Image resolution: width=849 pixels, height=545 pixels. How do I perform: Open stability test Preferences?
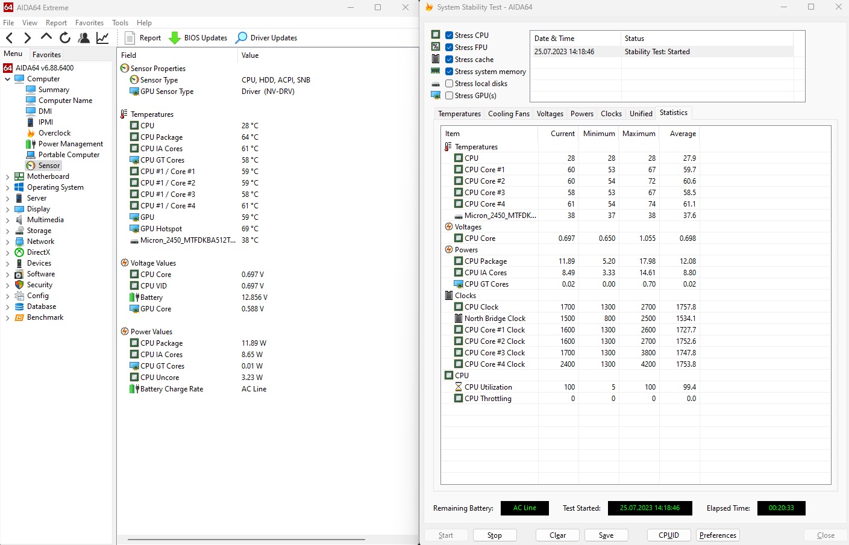(x=718, y=535)
